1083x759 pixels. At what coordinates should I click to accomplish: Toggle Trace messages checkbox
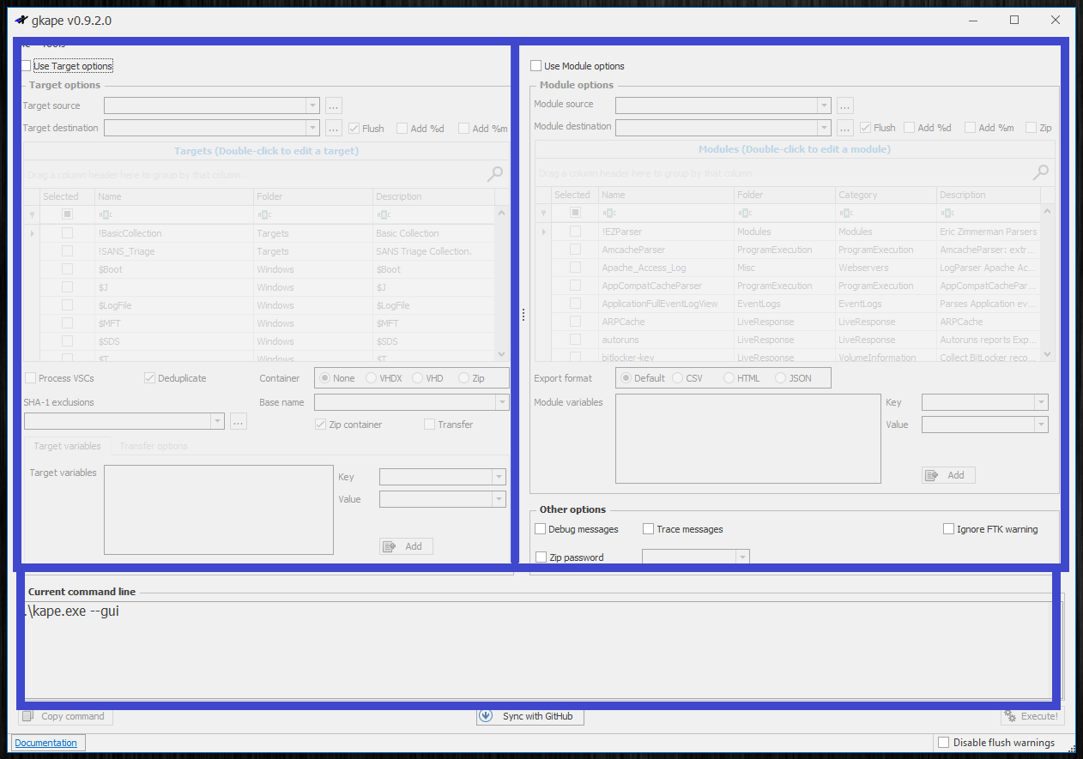click(x=649, y=529)
